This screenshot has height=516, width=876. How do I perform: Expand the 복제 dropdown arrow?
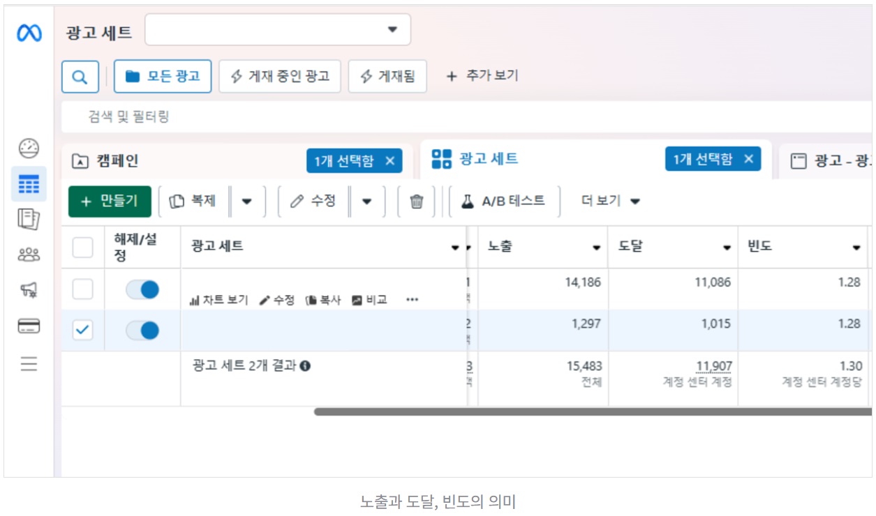[x=246, y=202]
